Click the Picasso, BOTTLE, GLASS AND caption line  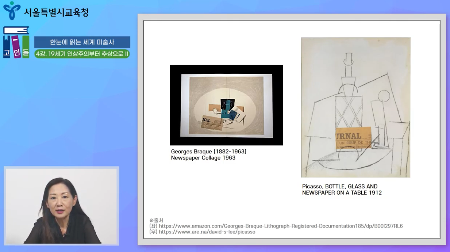340,186
